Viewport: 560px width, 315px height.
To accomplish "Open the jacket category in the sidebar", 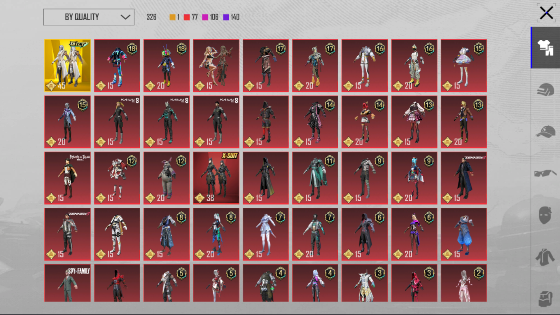I will tap(545, 257).
